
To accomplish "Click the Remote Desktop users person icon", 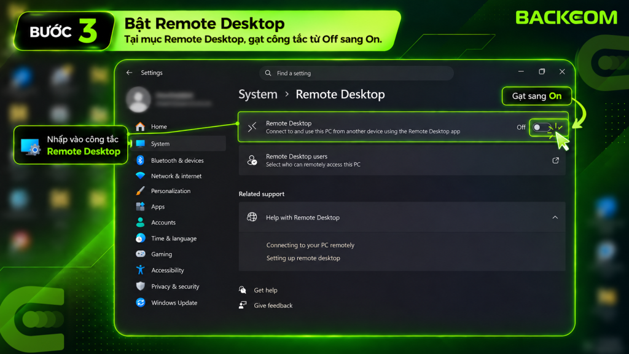I will tap(252, 160).
